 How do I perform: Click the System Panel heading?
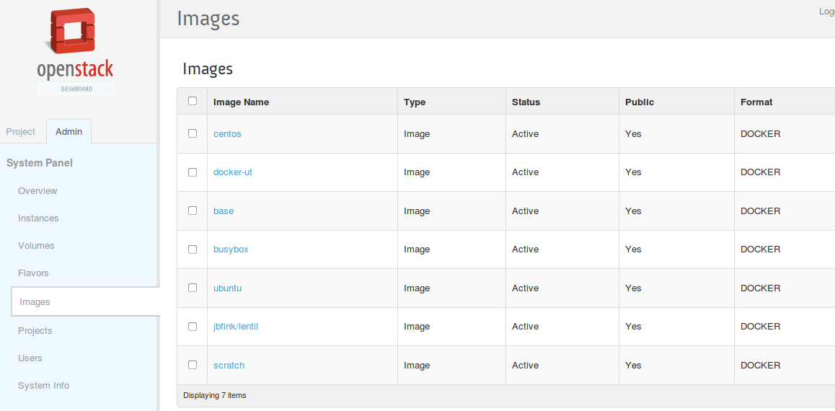pyautogui.click(x=40, y=163)
